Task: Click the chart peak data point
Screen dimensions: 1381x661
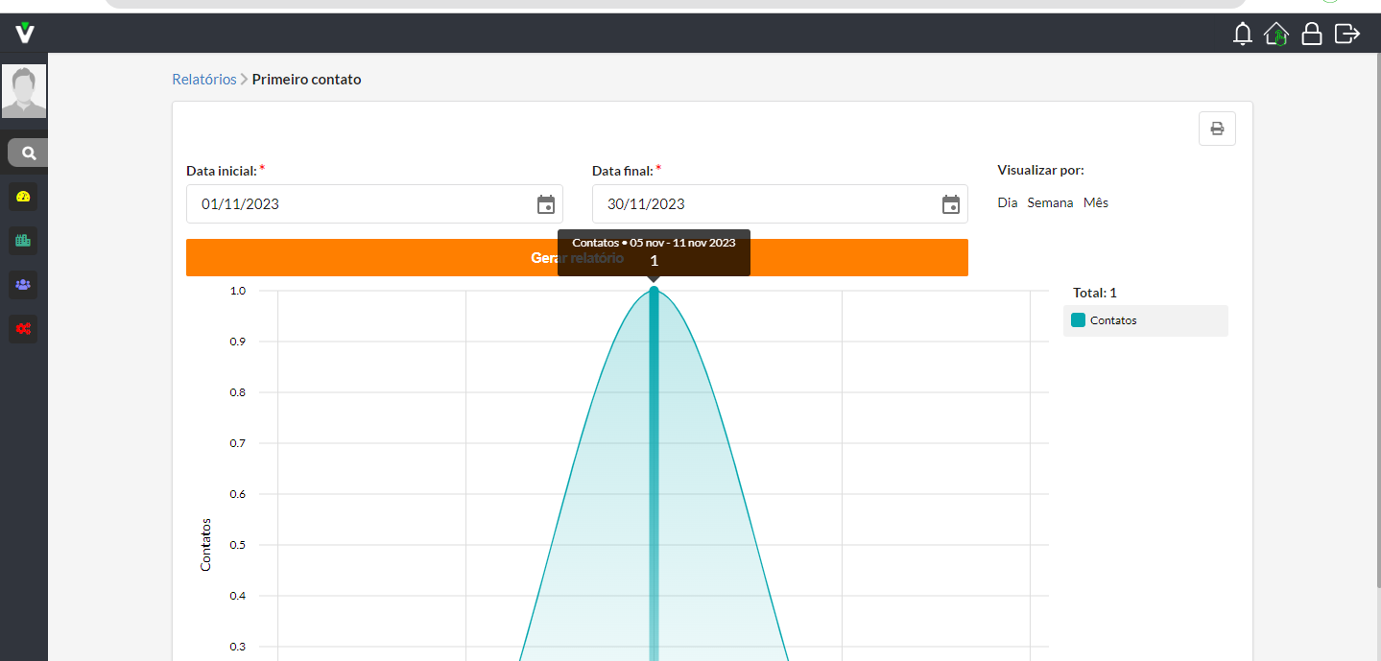Action: pos(655,290)
